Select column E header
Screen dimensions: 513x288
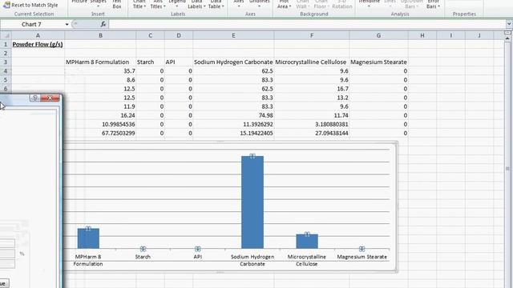233,35
